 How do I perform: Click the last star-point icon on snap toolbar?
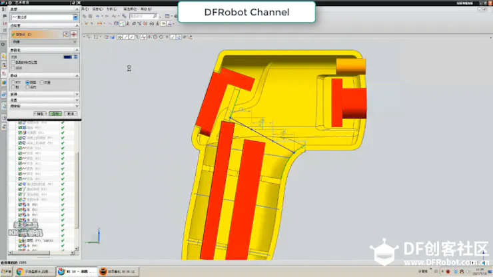(x=191, y=37)
